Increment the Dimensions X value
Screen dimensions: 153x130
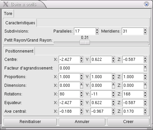click(x=82, y=84)
